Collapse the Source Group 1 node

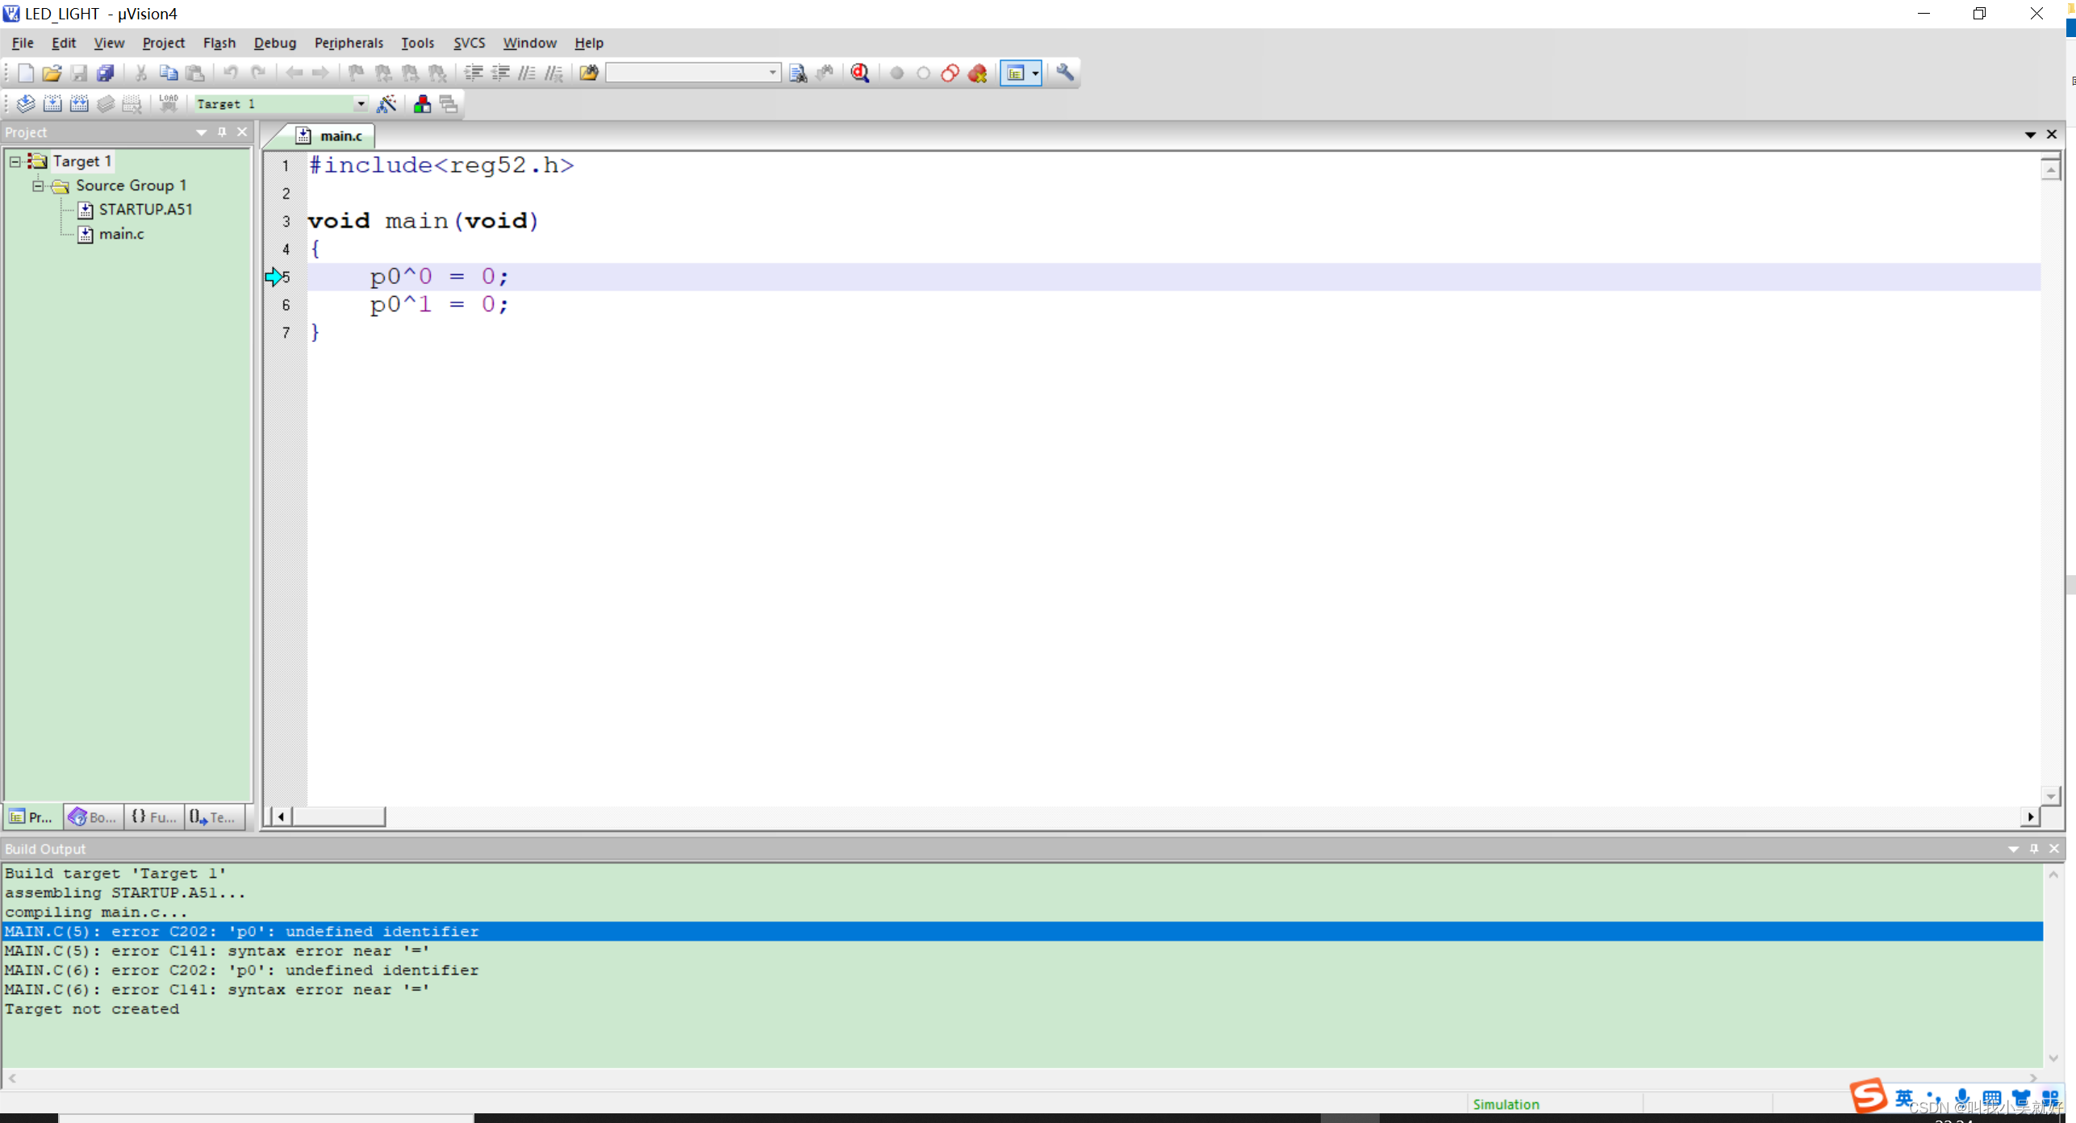pyautogui.click(x=38, y=186)
